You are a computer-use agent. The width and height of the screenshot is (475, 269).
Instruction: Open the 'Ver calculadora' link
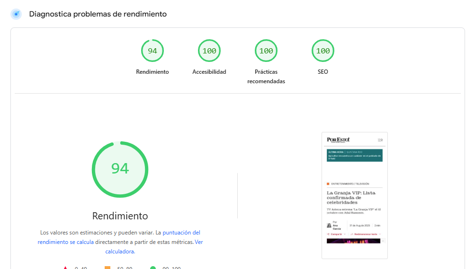pyautogui.click(x=154, y=247)
